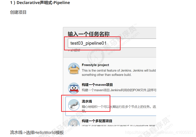Click the 创建项目 paragraph text
The height and width of the screenshot is (137, 196).
[x=18, y=12]
